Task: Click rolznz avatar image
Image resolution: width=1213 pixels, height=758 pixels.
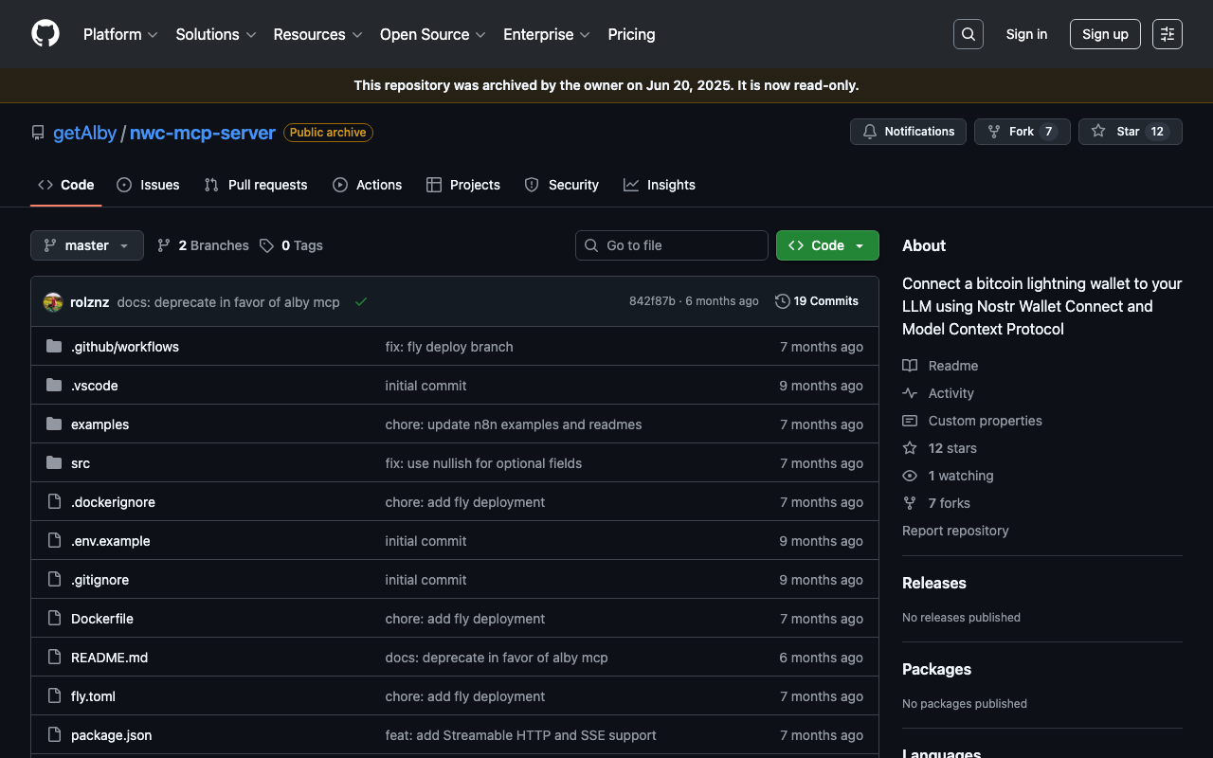Action: [x=53, y=302]
